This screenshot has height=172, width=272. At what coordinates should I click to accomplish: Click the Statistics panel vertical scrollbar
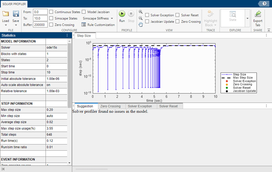tap(70, 71)
